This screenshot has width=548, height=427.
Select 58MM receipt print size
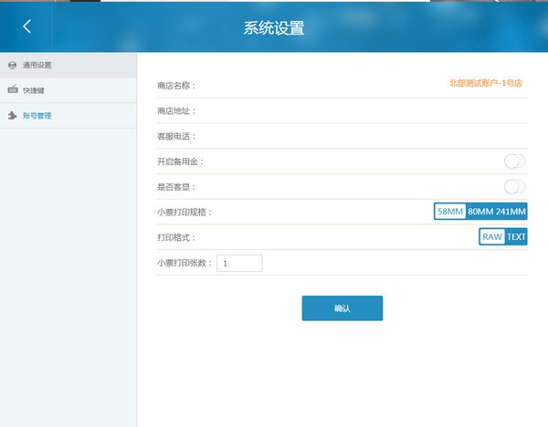pos(450,212)
